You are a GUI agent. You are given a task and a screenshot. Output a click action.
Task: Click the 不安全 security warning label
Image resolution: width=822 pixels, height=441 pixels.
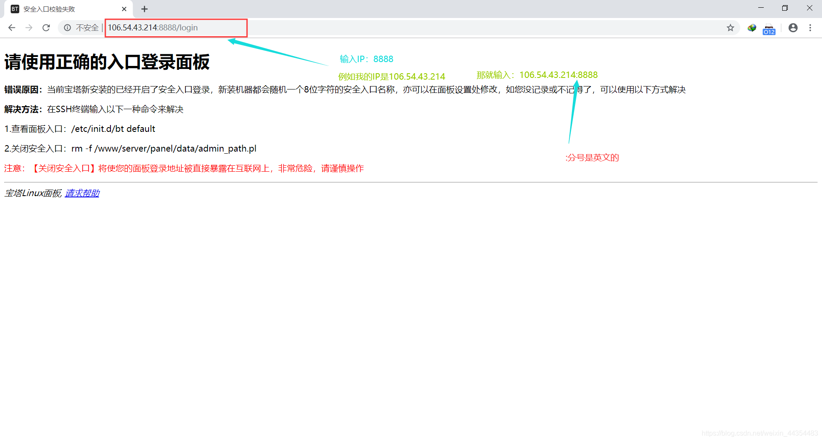pos(87,27)
